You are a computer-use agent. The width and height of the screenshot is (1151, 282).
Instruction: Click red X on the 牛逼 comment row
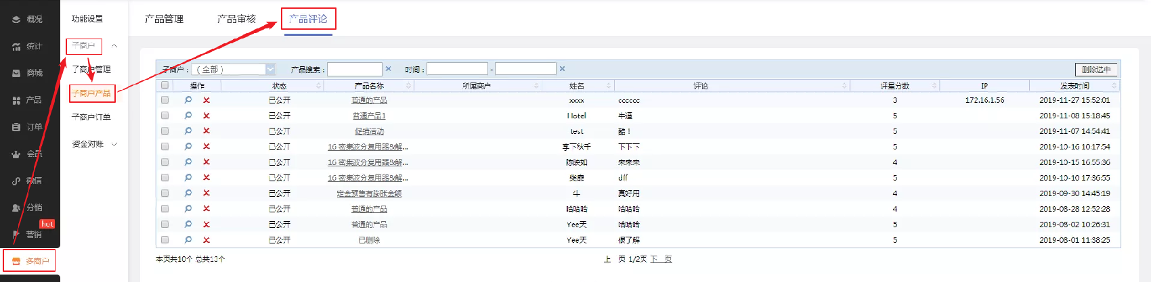[207, 116]
